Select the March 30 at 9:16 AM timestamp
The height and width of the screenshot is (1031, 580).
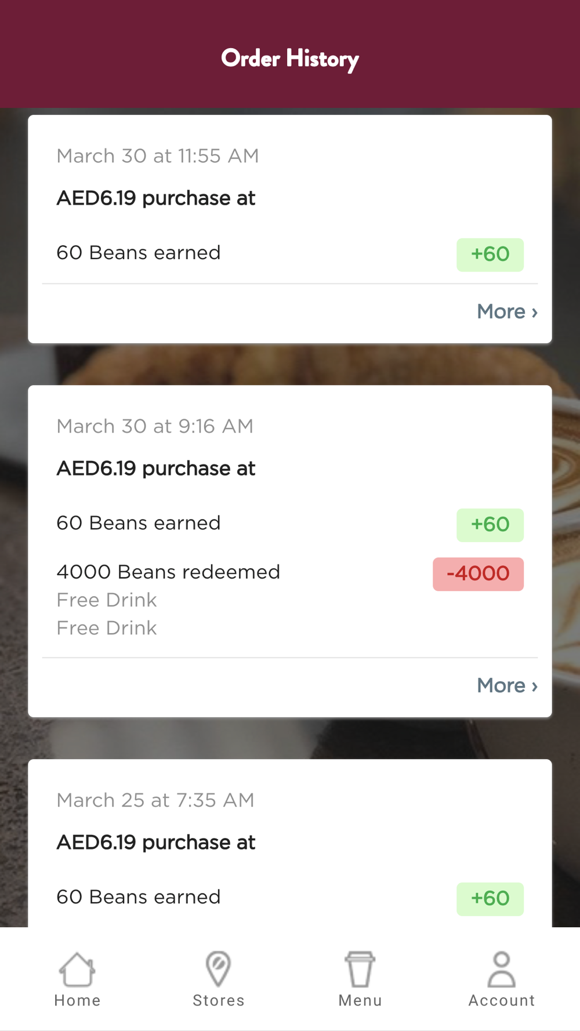coord(155,426)
